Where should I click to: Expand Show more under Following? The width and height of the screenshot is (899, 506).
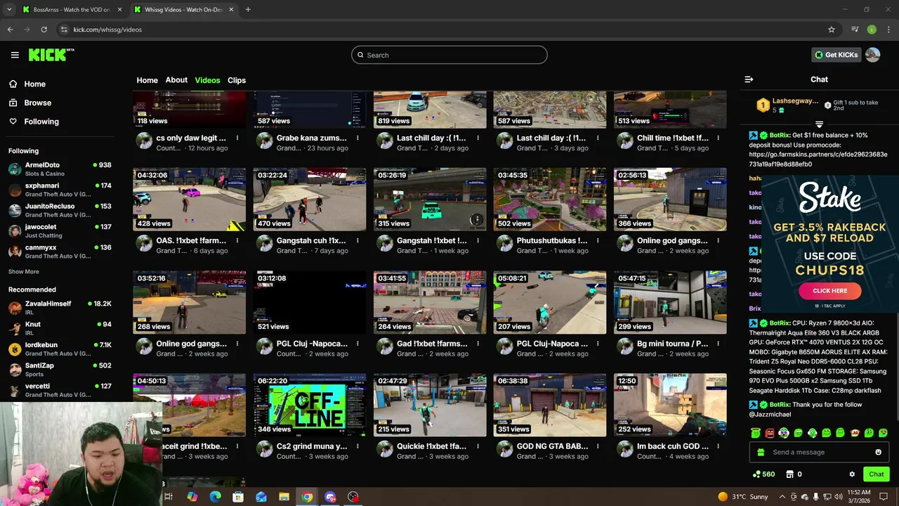point(24,272)
